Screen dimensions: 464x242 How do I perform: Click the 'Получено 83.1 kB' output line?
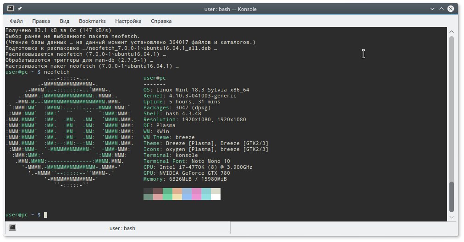pyautogui.click(x=58, y=30)
